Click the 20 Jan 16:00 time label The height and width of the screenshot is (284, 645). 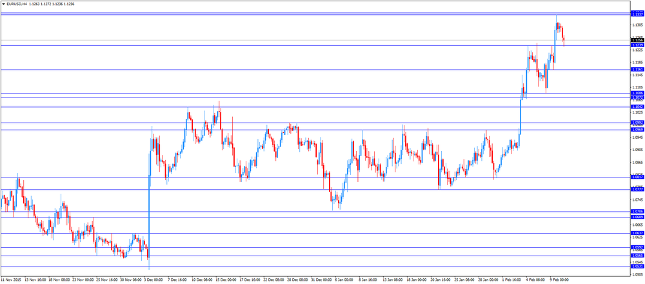pyautogui.click(x=441, y=279)
